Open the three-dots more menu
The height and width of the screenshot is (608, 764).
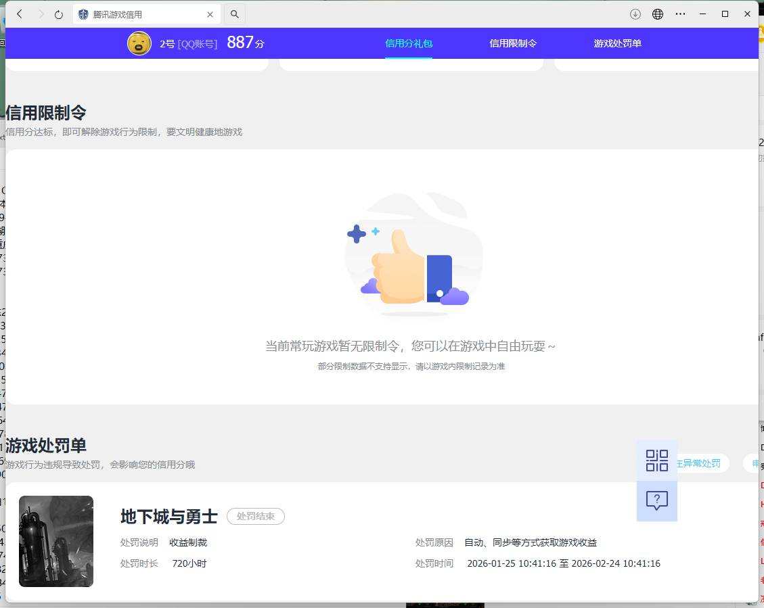pos(680,14)
